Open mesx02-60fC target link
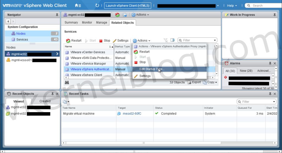Viewport: 282px width, 153px height. click(132, 114)
